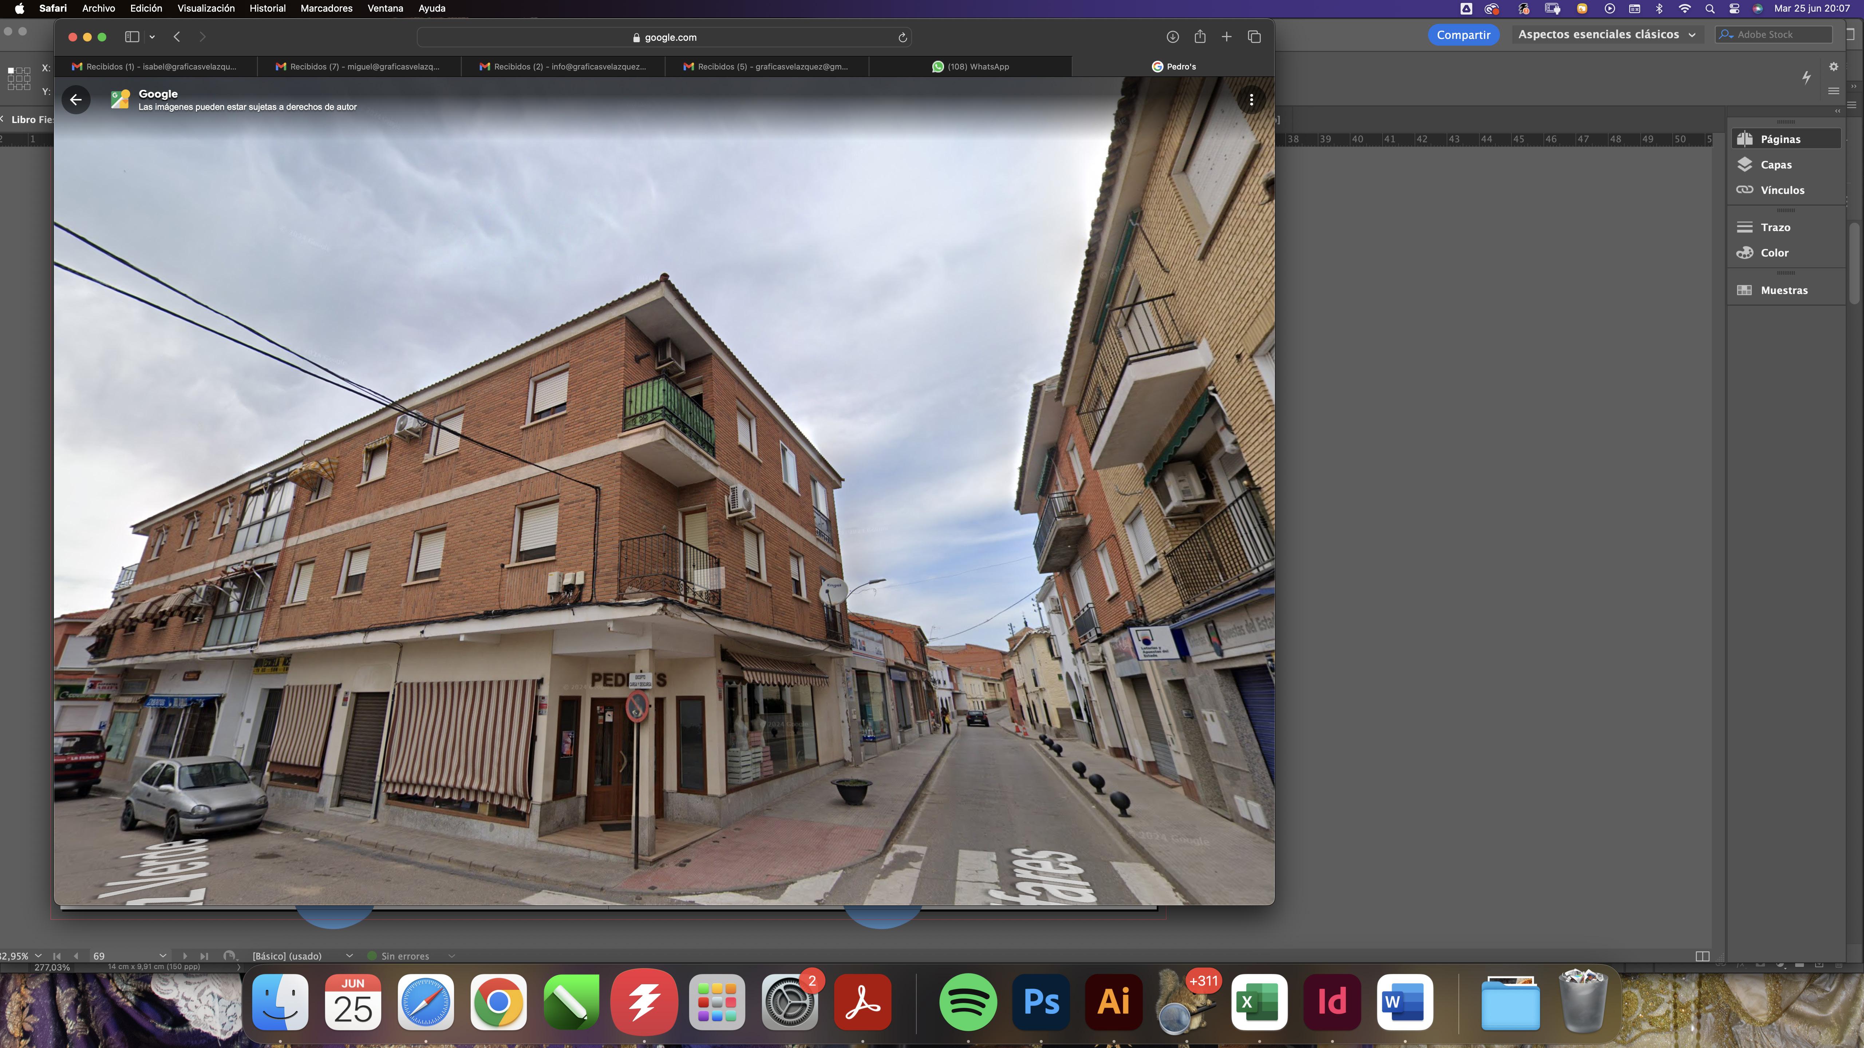
Task: Open the Muestras swatches panel
Action: 1784,290
